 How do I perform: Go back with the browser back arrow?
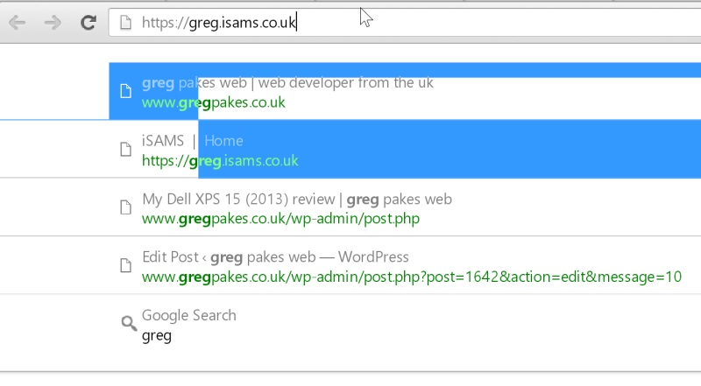(x=17, y=23)
